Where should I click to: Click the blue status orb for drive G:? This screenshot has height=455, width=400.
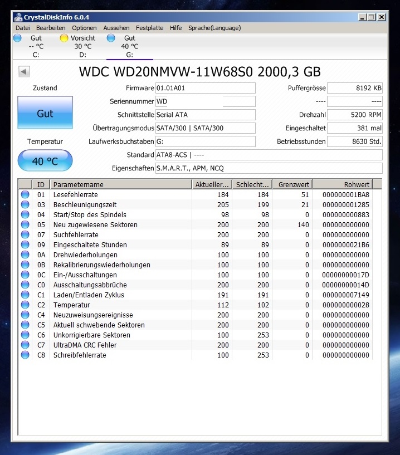(x=111, y=38)
